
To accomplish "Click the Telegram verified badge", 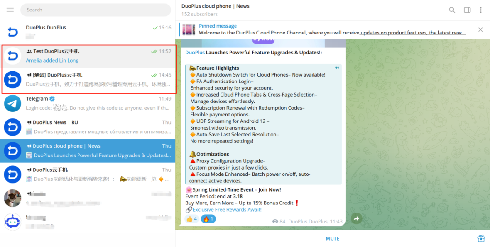I will [52, 99].
